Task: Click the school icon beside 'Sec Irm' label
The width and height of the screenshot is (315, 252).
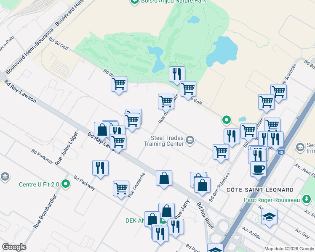Action: [x=300, y=147]
